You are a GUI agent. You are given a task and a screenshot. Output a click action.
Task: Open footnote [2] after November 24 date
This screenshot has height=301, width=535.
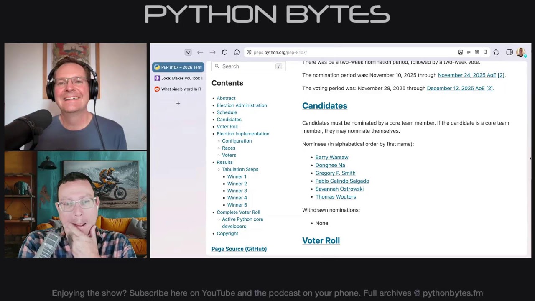(501, 75)
